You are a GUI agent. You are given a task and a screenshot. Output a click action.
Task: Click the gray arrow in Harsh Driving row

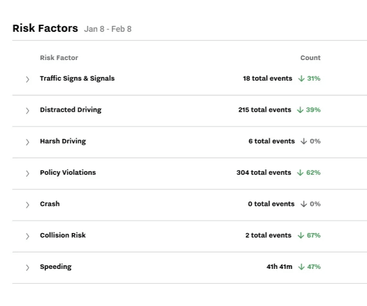[304, 141]
